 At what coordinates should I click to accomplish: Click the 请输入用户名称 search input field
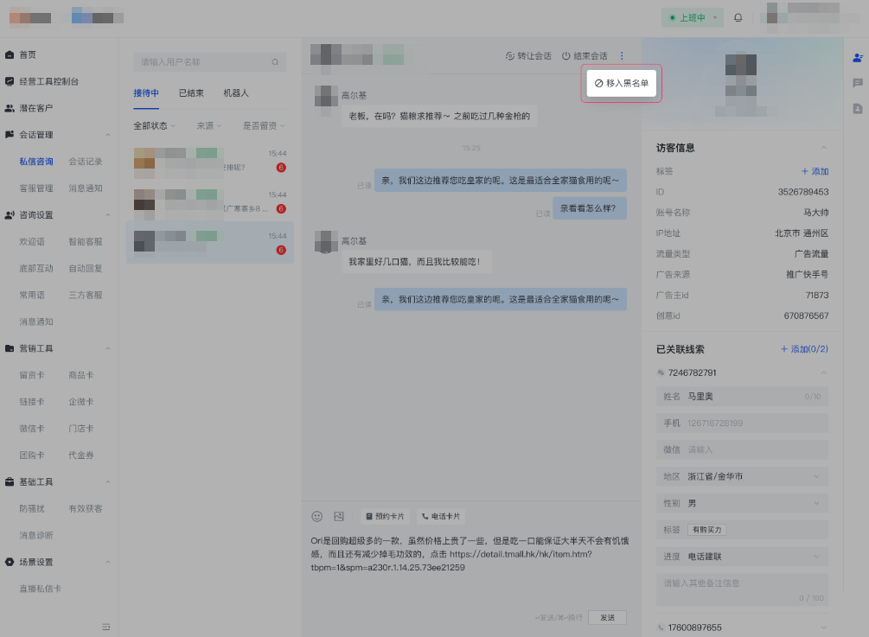point(199,61)
